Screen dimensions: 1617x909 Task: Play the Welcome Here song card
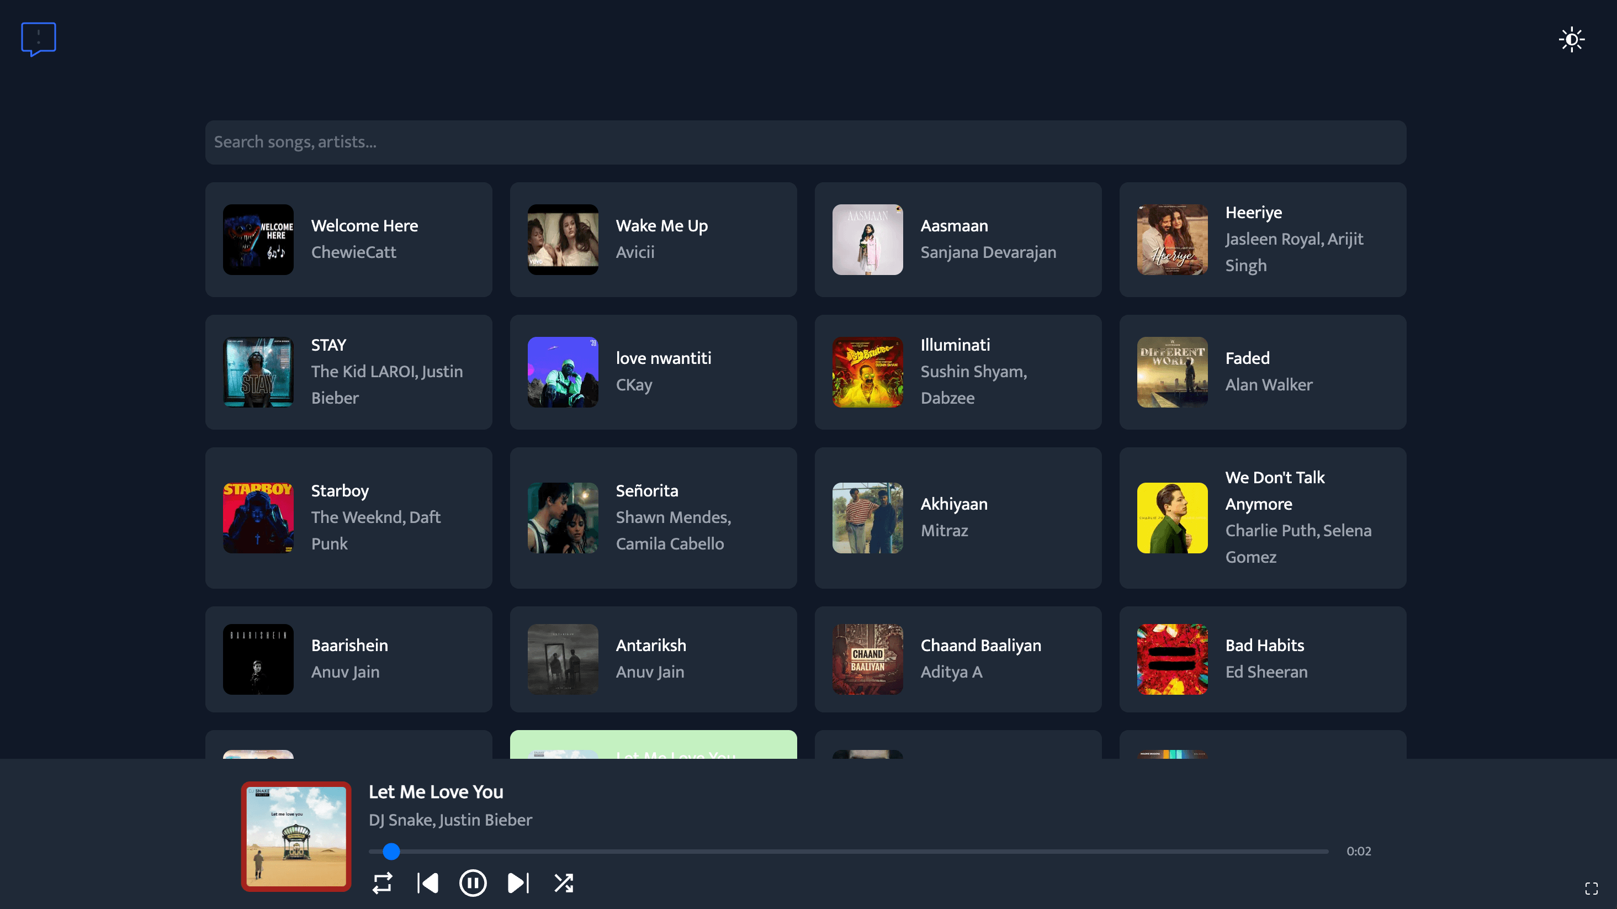tap(348, 239)
